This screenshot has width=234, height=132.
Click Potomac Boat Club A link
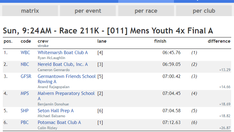coord(59,122)
